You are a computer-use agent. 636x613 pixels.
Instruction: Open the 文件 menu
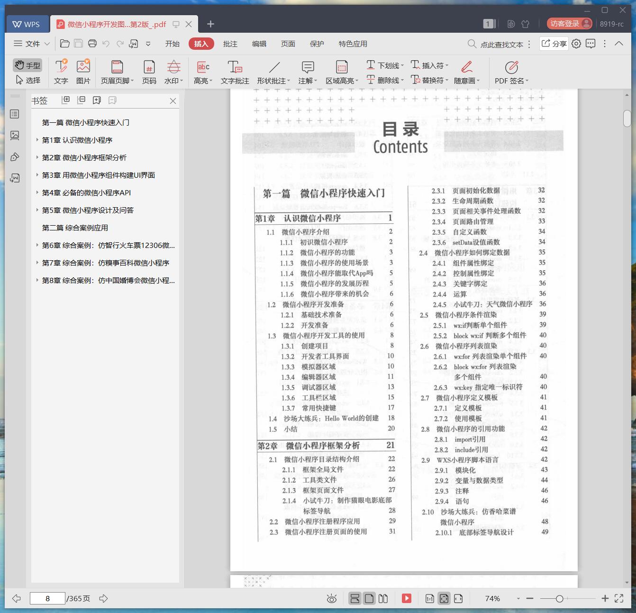[32, 44]
